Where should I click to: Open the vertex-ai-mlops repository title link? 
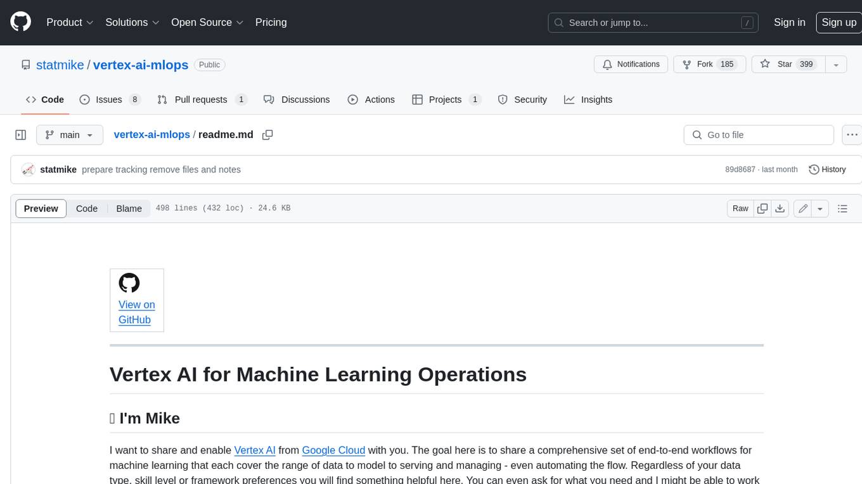tap(141, 65)
